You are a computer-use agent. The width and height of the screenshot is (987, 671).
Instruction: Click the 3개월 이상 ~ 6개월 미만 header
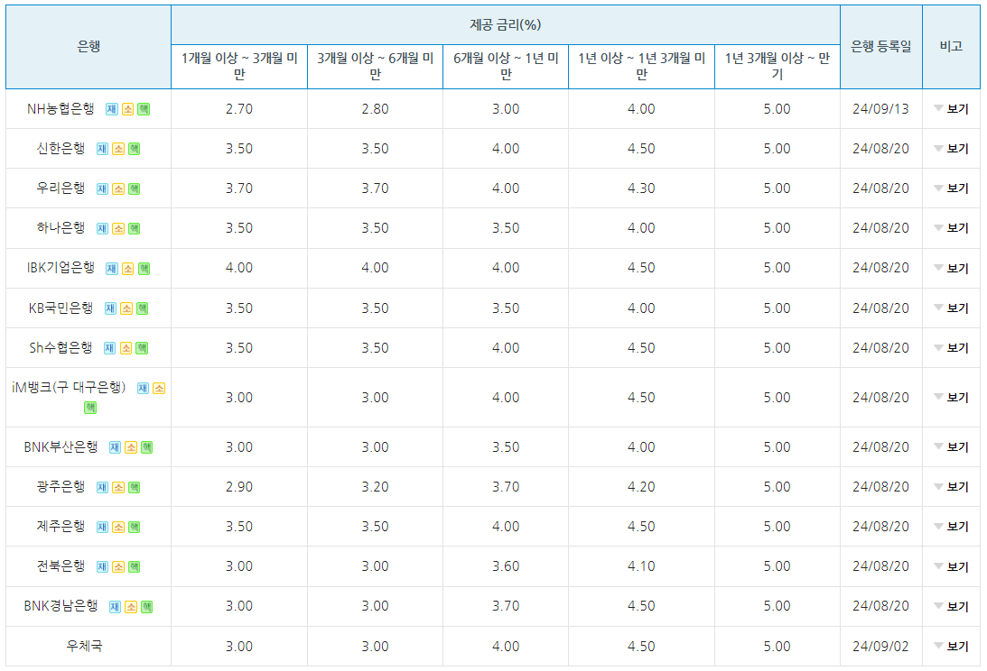(375, 66)
